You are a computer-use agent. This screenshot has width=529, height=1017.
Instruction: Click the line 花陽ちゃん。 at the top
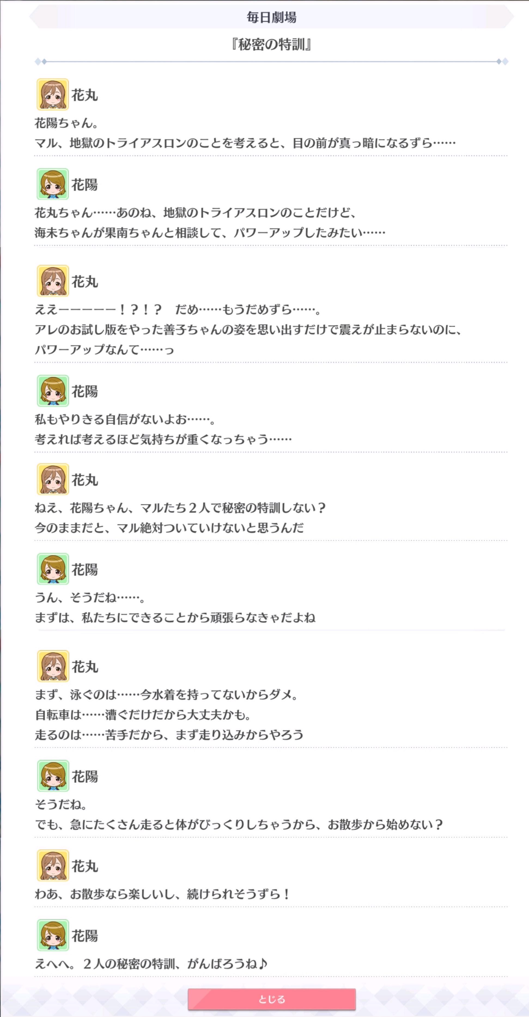(66, 123)
